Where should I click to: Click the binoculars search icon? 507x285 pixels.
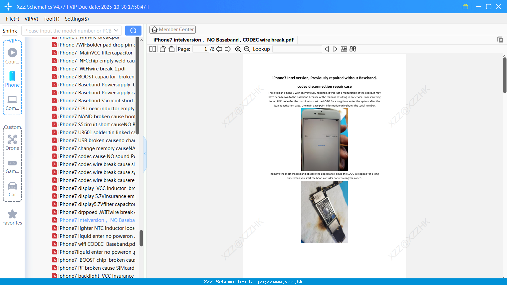(353, 49)
